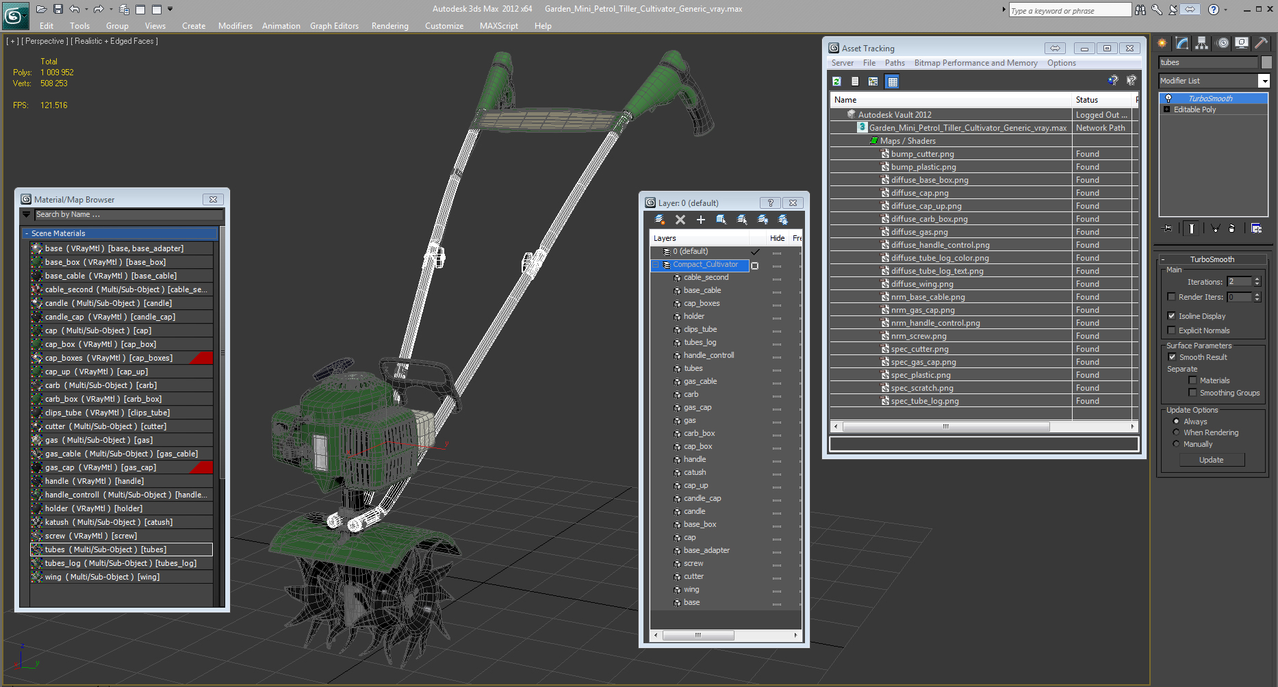Open the Modifier List dropdown
Viewport: 1278px width, 687px height.
[1264, 81]
